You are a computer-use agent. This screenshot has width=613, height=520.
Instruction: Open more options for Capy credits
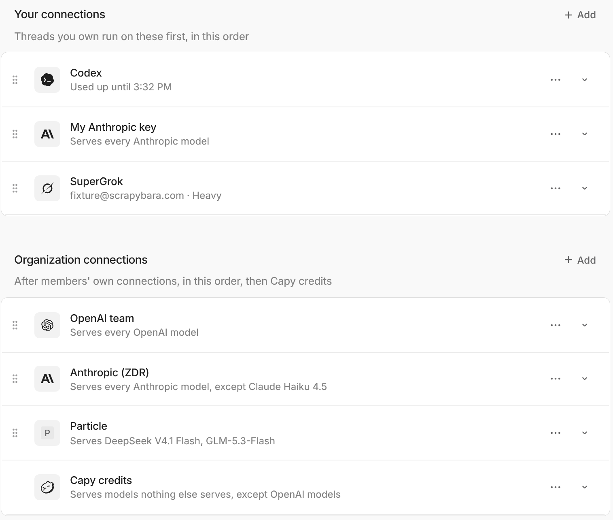(556, 487)
